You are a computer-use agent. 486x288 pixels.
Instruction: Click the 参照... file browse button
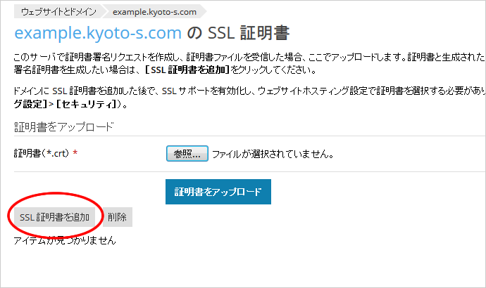pyautogui.click(x=187, y=154)
